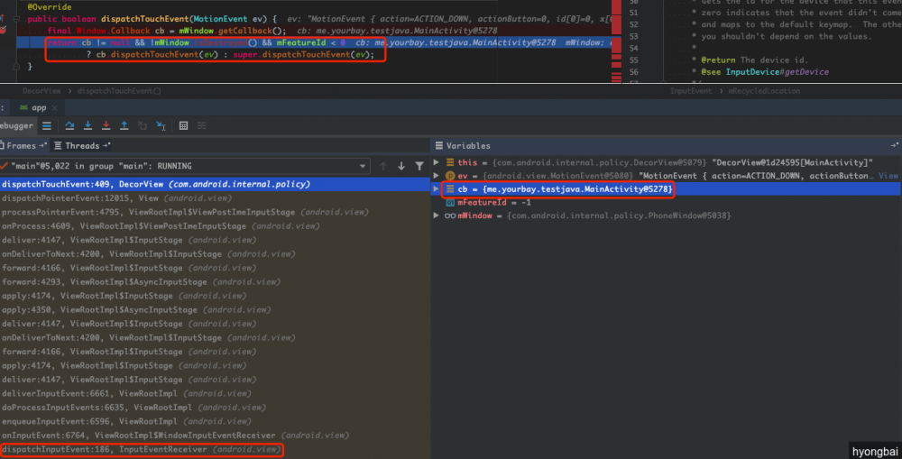Image resolution: width=902 pixels, height=459 pixels.
Task: Click the blue Step Into icon
Action: click(x=87, y=125)
